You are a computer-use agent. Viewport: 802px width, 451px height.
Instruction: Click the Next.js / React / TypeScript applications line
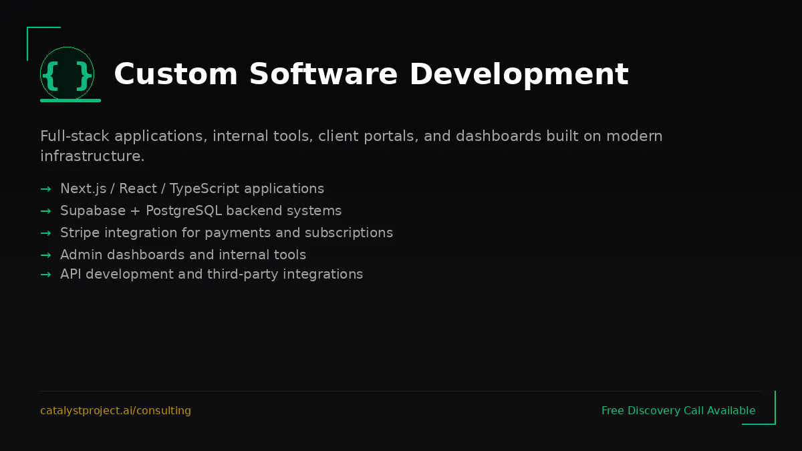coord(192,189)
